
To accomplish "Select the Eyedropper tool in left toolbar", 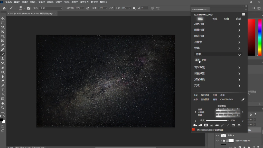I will 3,45.
